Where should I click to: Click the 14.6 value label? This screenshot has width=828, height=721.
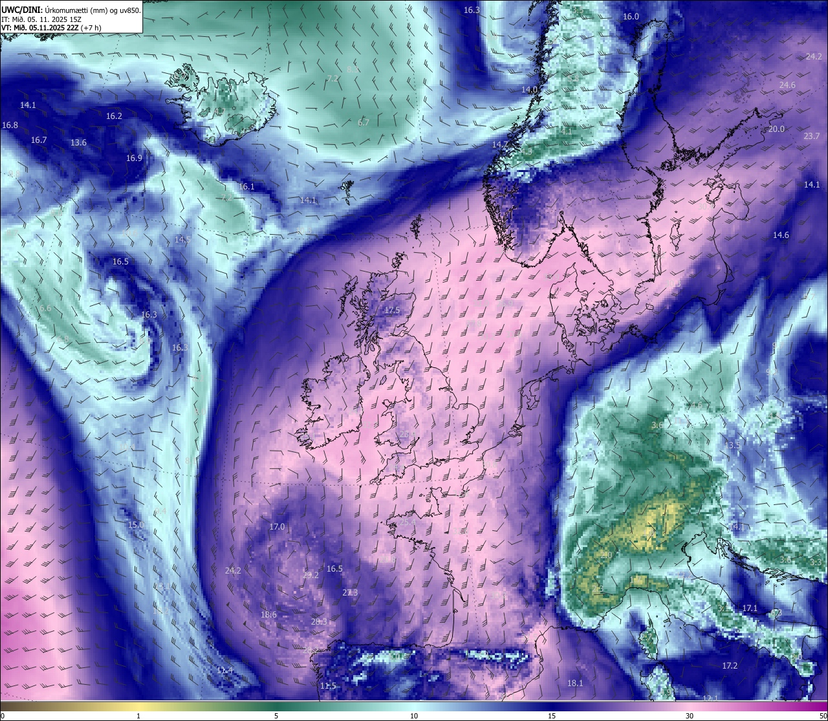coord(781,235)
